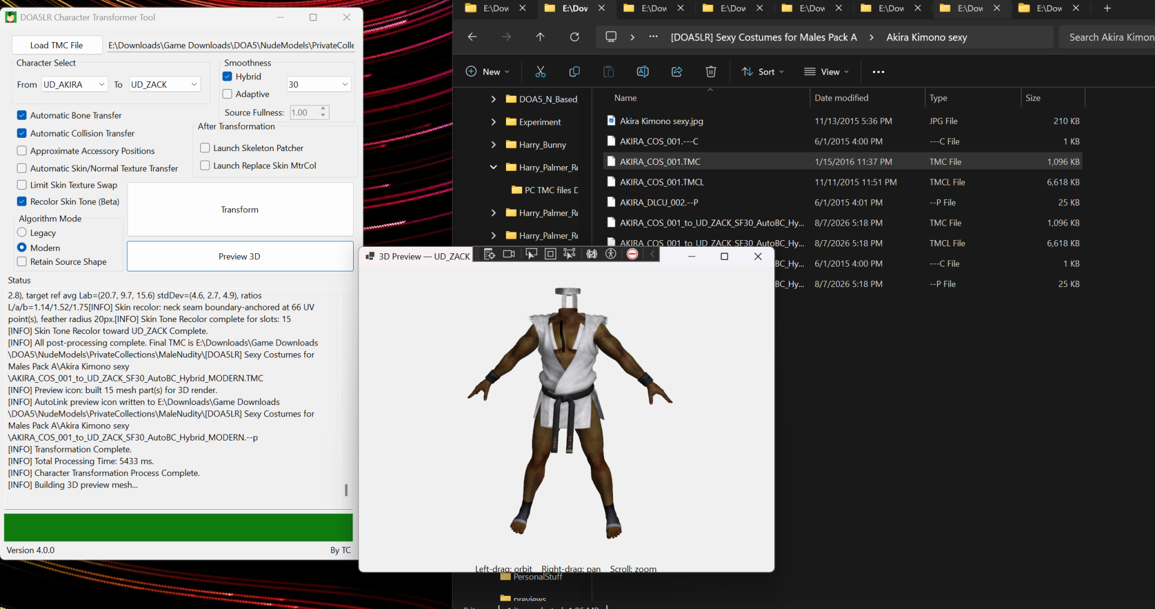Check Retain Source Shape option
The height and width of the screenshot is (609, 1155).
click(x=22, y=261)
